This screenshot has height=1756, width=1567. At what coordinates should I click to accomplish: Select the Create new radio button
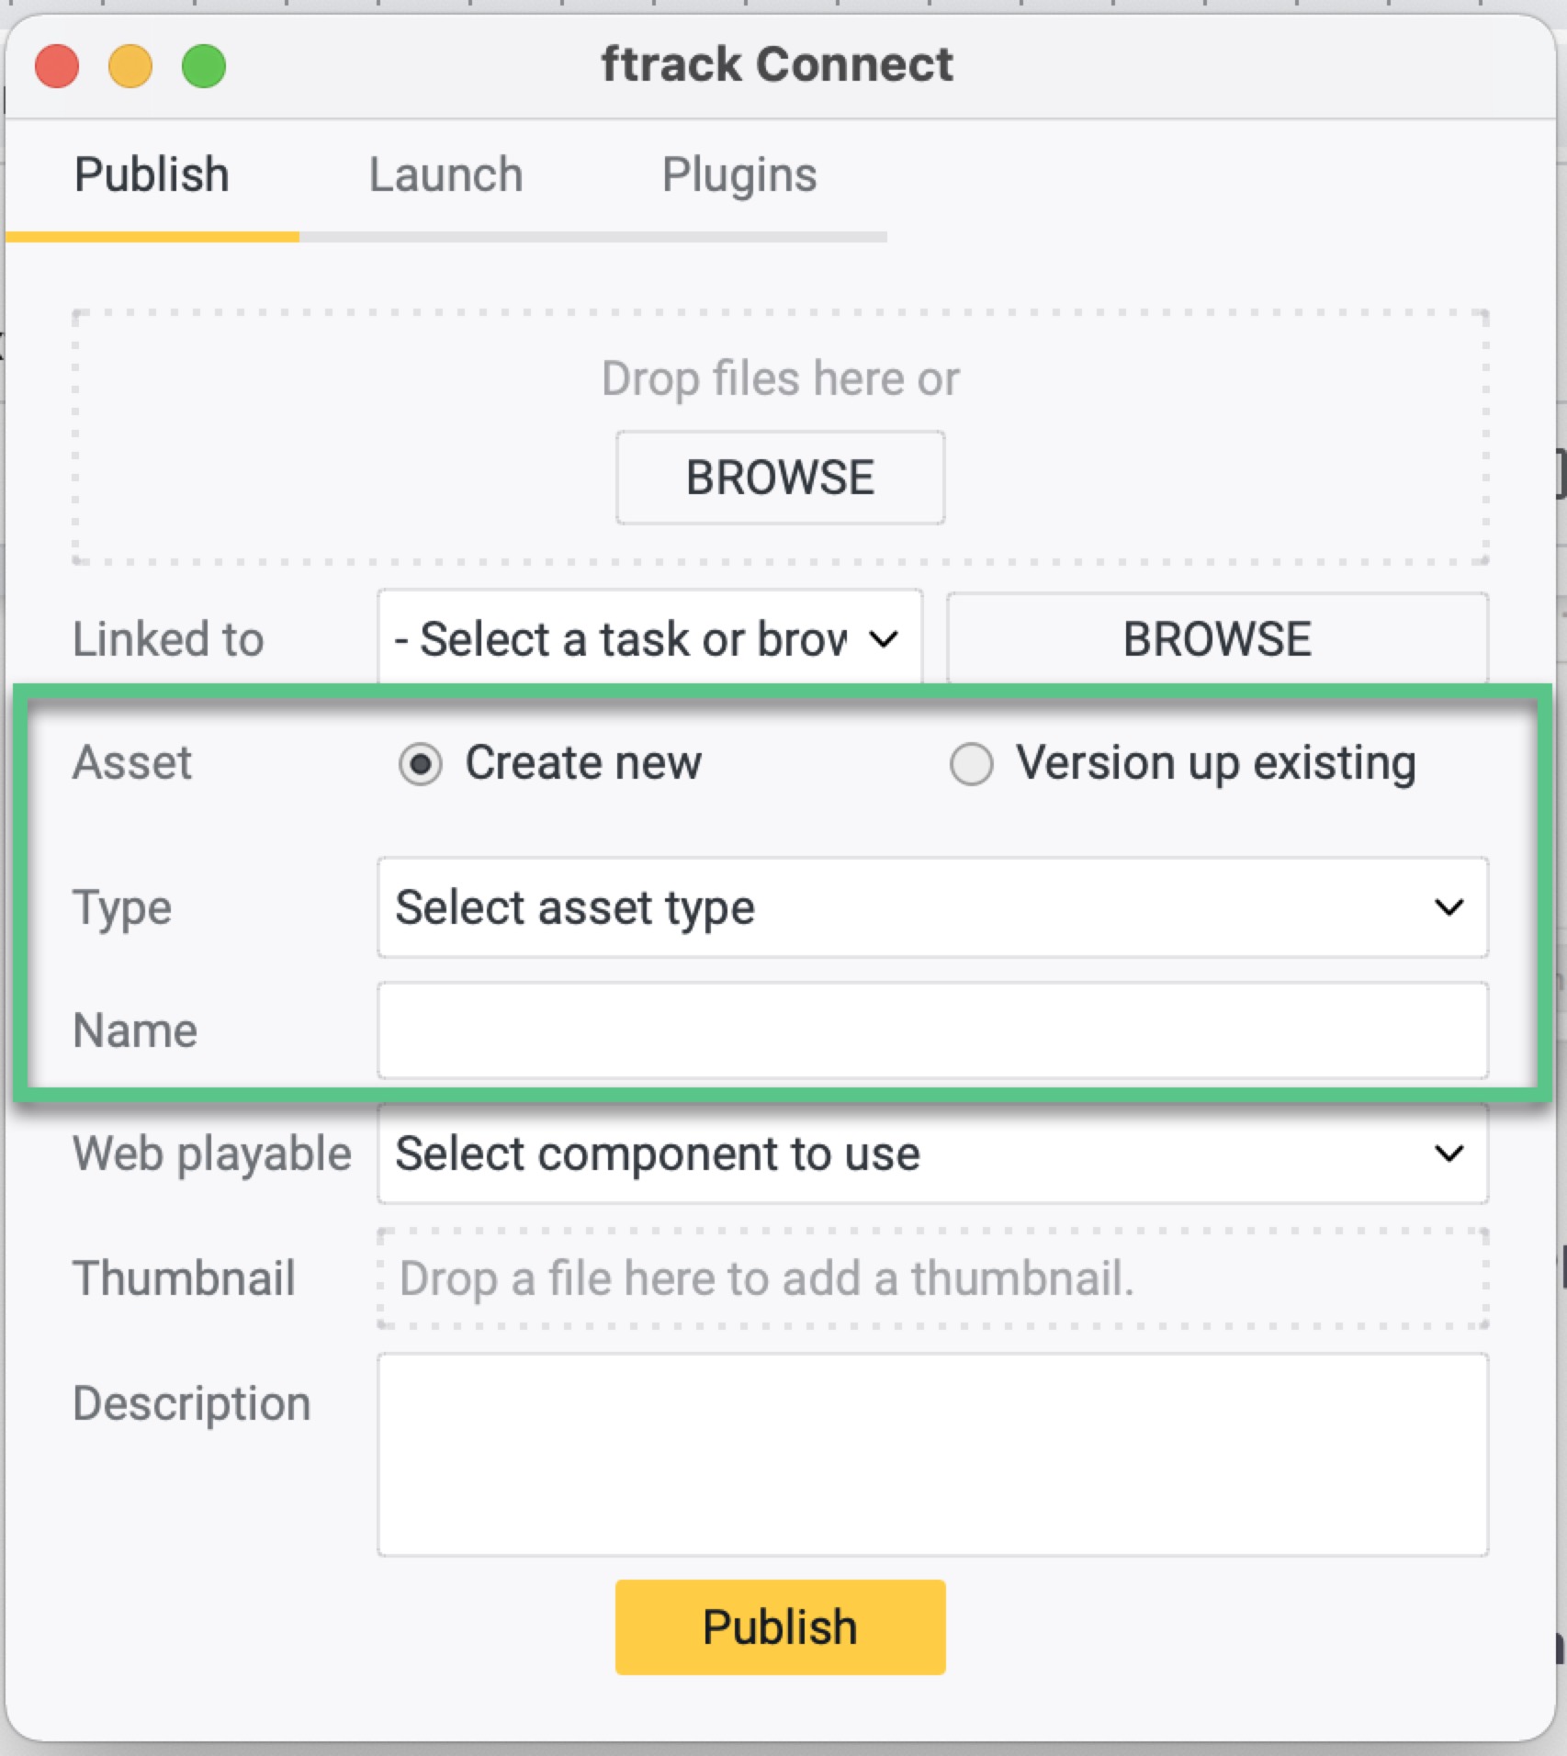pyautogui.click(x=421, y=764)
